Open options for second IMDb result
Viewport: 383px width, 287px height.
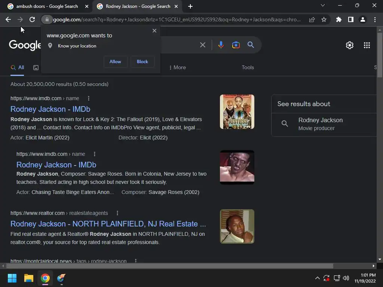click(95, 154)
